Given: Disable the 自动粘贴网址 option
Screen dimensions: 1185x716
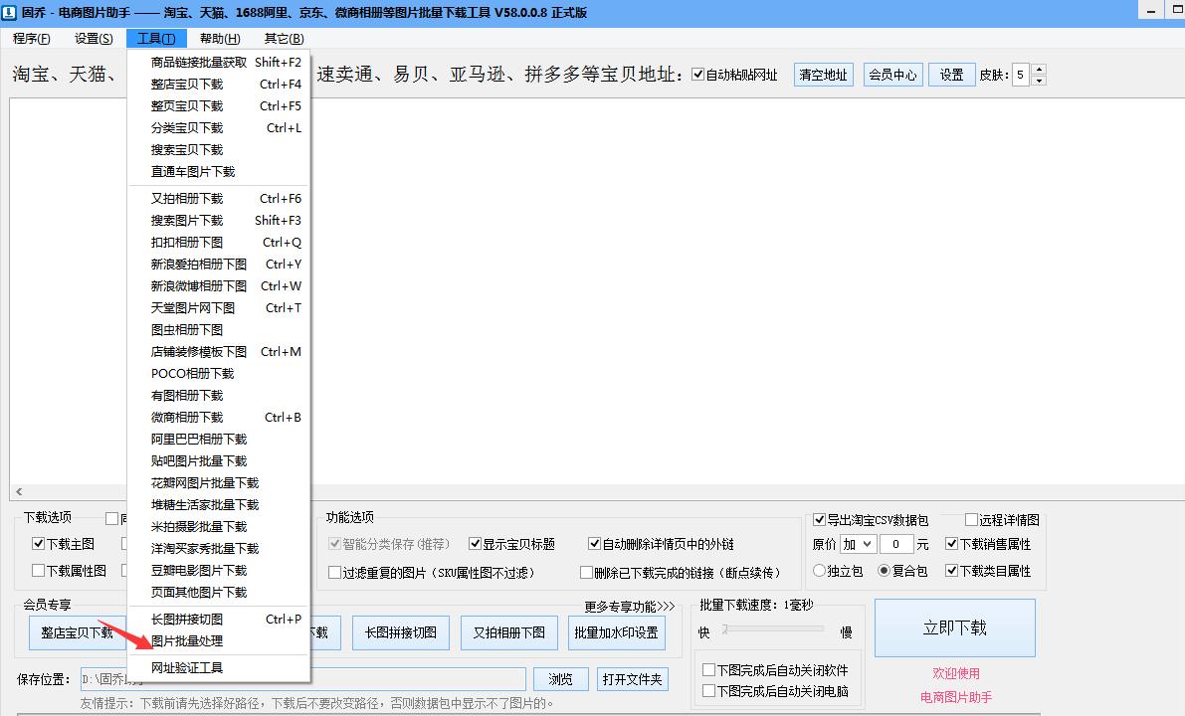Looking at the screenshot, I should click(x=697, y=74).
